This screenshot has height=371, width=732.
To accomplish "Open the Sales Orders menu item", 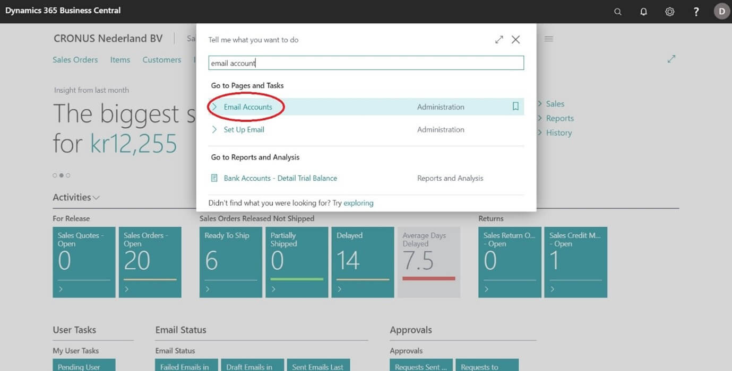I will pos(75,60).
